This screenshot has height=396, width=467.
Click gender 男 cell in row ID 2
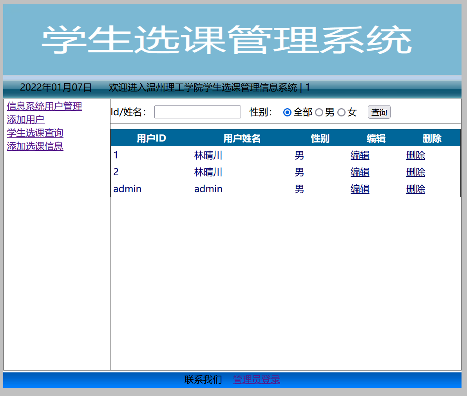[x=299, y=172]
